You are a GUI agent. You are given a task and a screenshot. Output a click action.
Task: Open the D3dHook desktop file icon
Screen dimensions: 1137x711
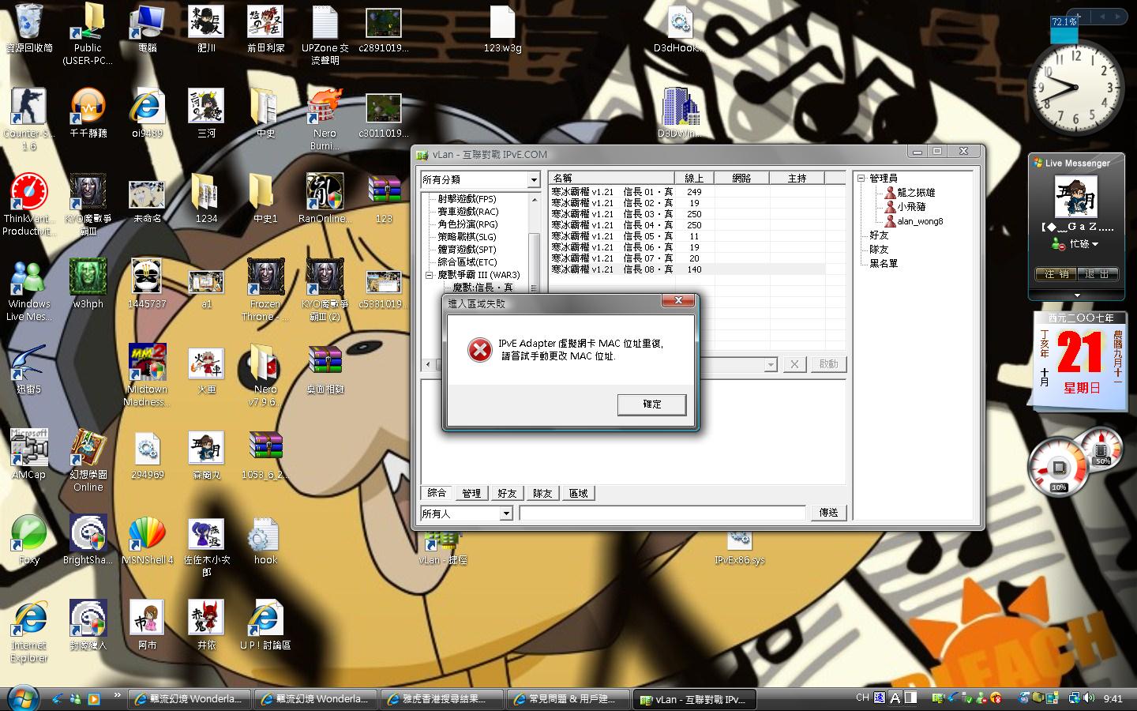click(x=680, y=30)
